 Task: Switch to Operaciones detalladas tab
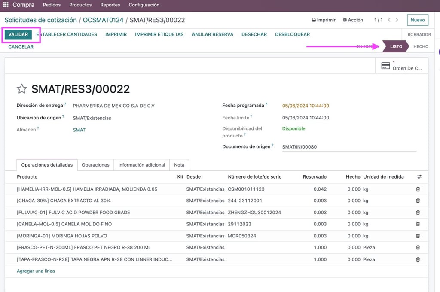47,165
